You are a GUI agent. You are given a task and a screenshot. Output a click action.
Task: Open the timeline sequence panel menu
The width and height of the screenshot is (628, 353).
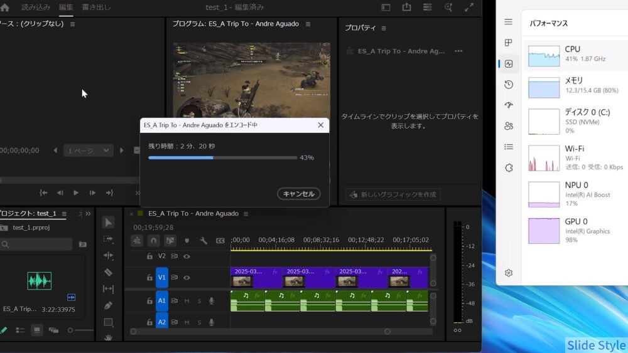pyautogui.click(x=246, y=214)
